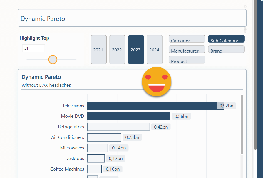
Task: Select the 2021 year button
Action: (98, 49)
